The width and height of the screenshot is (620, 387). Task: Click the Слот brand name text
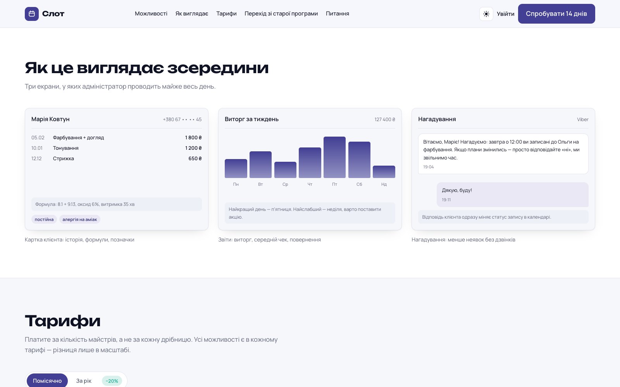point(53,14)
